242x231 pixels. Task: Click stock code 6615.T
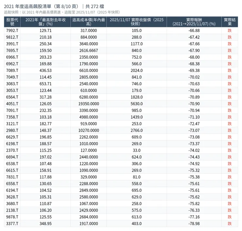click(x=12, y=170)
